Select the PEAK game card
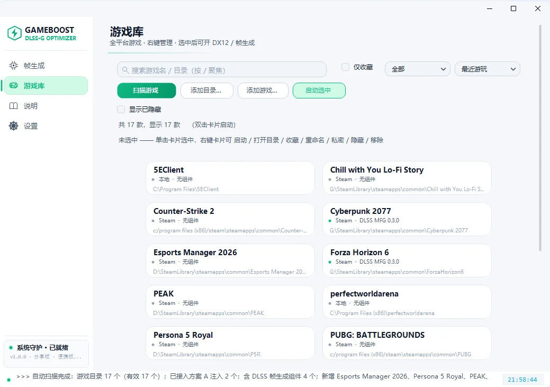Screen dimensions: 550x387 click(x=230, y=302)
